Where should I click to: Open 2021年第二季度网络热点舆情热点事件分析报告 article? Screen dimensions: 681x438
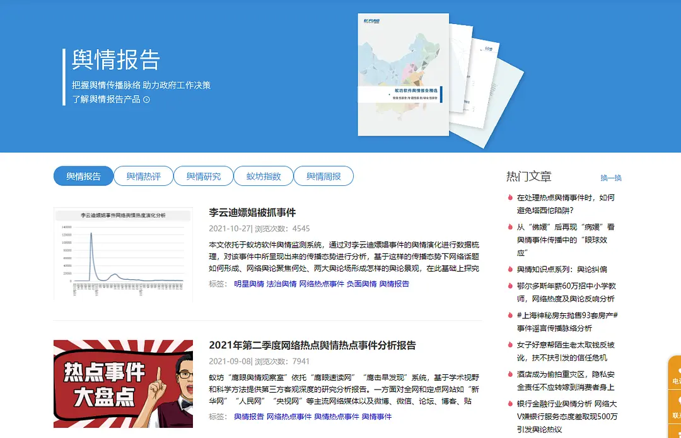[312, 345]
